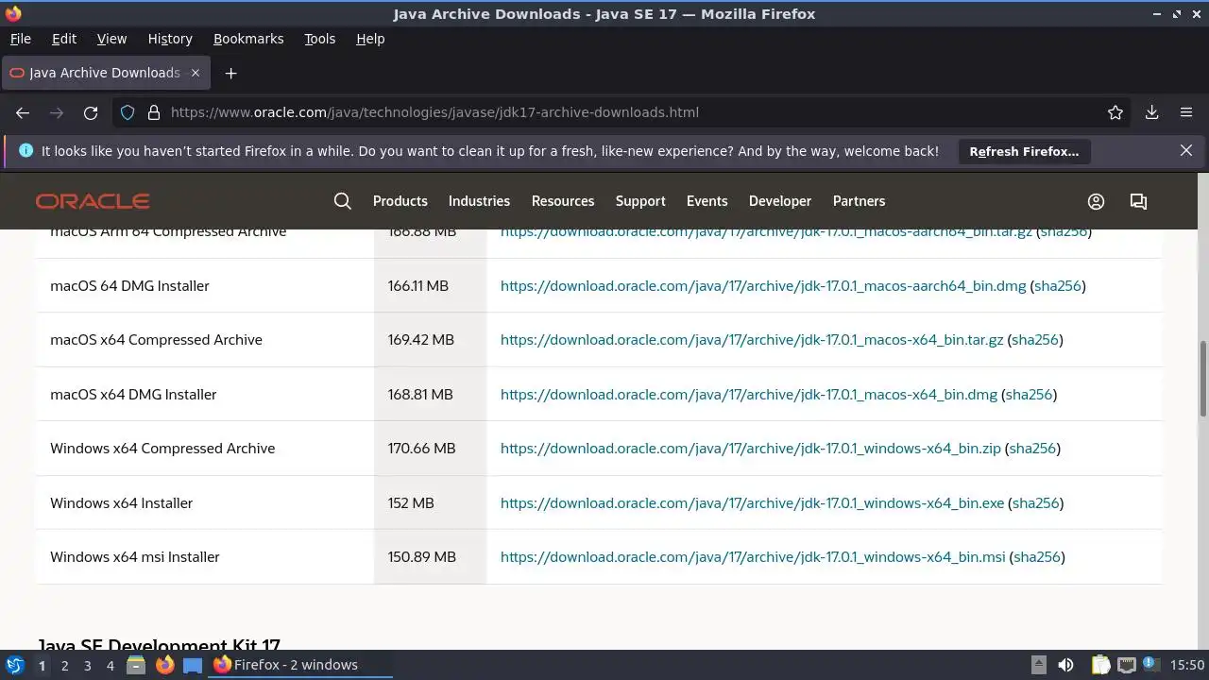The width and height of the screenshot is (1209, 680).
Task: Bookmark this page with the star
Action: (x=1115, y=112)
